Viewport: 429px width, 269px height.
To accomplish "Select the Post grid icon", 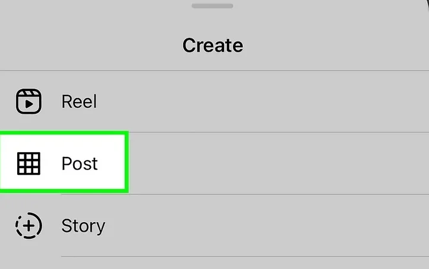I will click(x=28, y=163).
